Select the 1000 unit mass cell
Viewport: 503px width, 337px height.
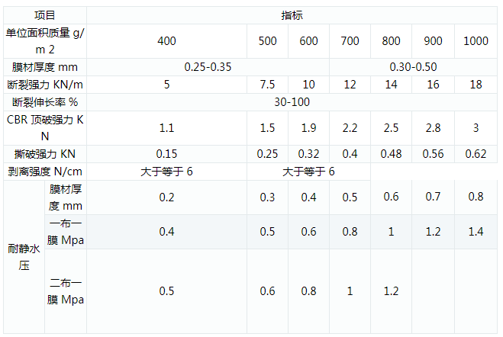[x=476, y=41]
